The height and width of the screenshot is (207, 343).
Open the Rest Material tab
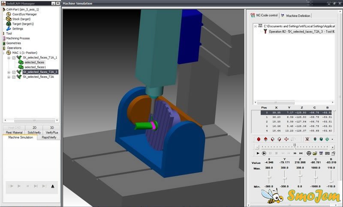(x=14, y=133)
